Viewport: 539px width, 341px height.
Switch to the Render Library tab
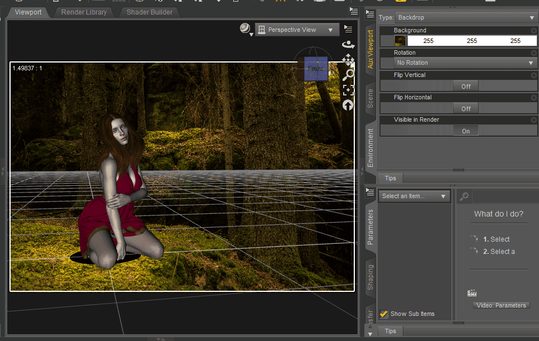click(84, 12)
